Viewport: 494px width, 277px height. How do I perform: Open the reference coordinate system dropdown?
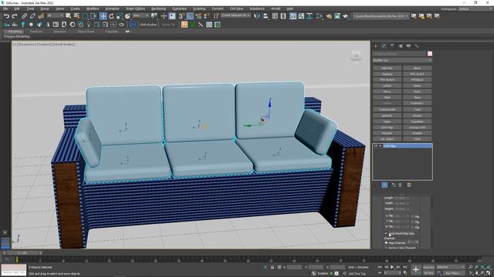click(140, 15)
